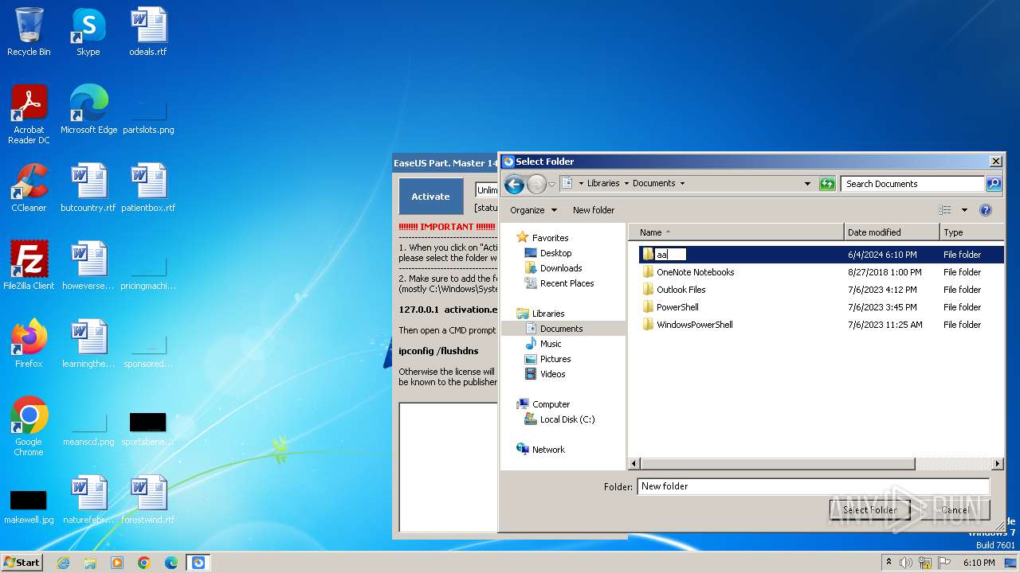Open the dialog Help question mark

(986, 210)
